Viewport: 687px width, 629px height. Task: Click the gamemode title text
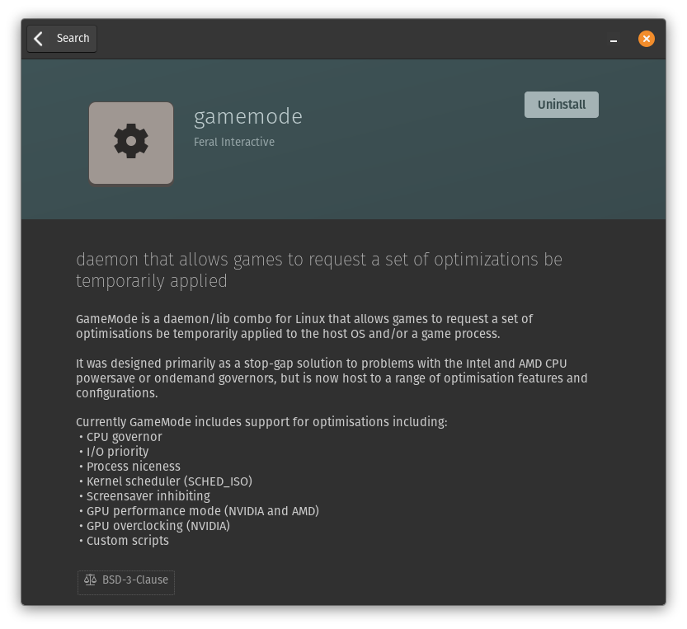pyautogui.click(x=248, y=116)
